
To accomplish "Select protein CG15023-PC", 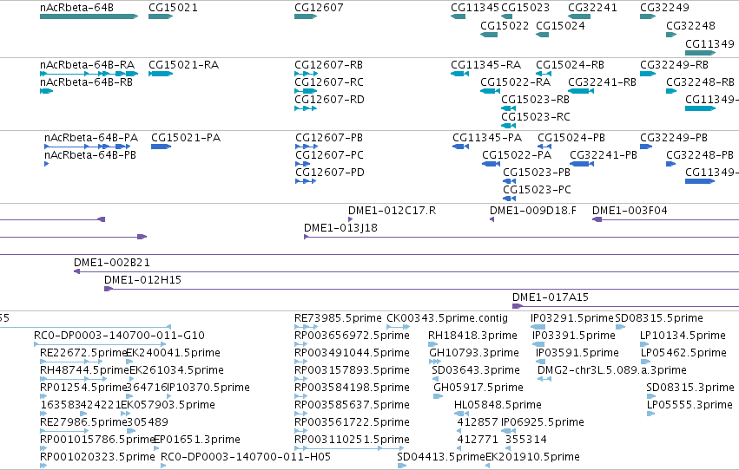I will pos(537,190).
